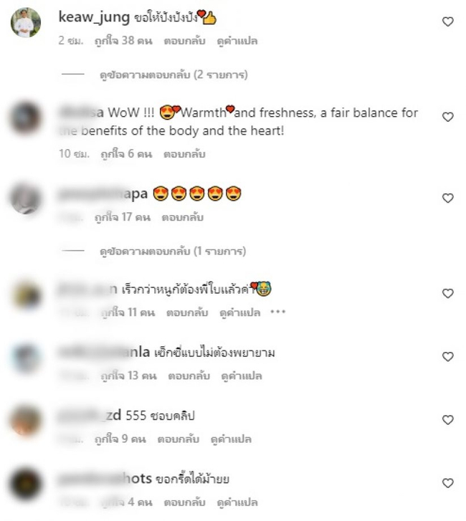See translation of '555 ชอบคลิป' comment
This screenshot has height=521, width=466.
(x=231, y=439)
